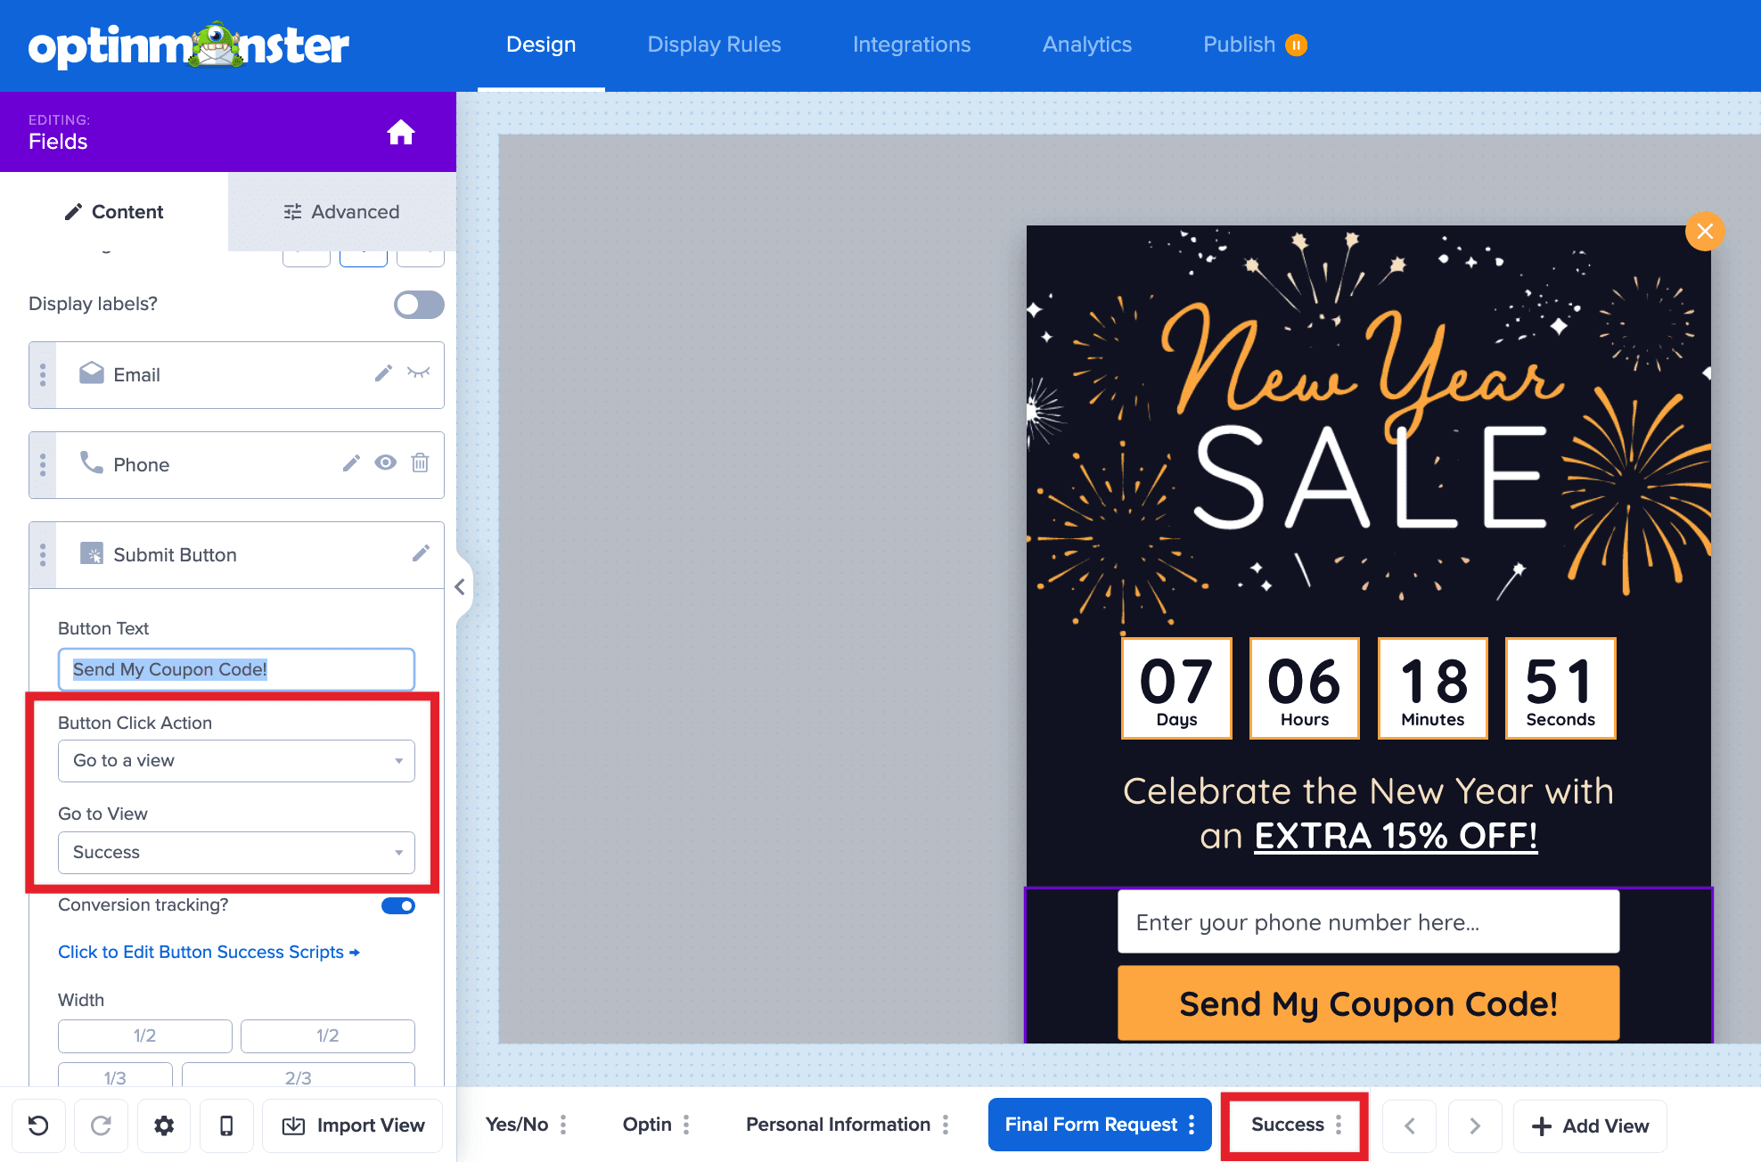This screenshot has height=1162, width=1761.
Task: Edit Submit Button using its pencil icon
Action: [x=422, y=553]
